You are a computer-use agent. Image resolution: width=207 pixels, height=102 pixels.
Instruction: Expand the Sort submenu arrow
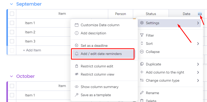coord(198,43)
